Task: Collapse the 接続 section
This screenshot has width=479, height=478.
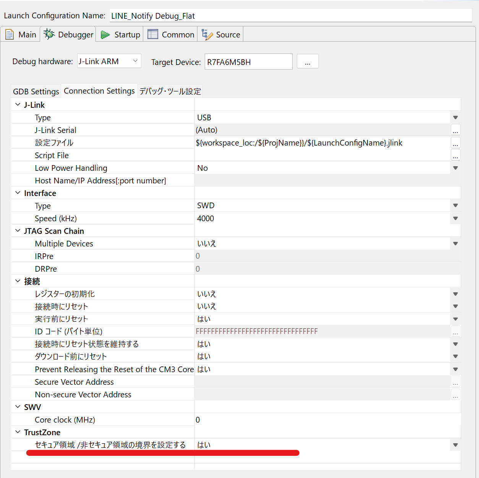Action: (18, 281)
